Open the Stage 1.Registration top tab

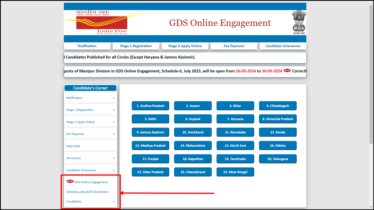[x=136, y=46]
